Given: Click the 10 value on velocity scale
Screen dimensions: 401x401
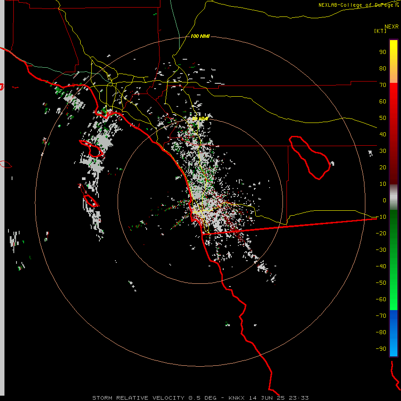Looking at the screenshot, I should (x=383, y=184).
